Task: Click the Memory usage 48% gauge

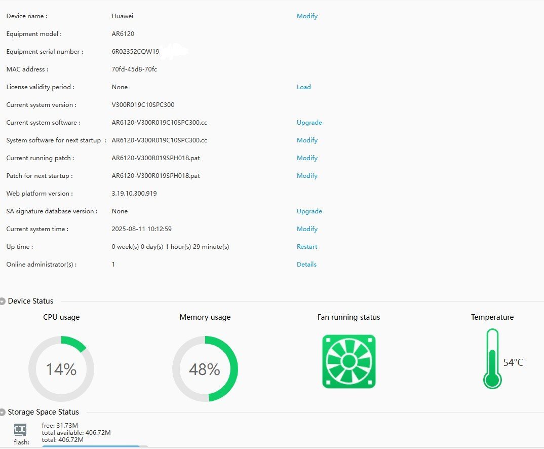Action: tap(205, 368)
